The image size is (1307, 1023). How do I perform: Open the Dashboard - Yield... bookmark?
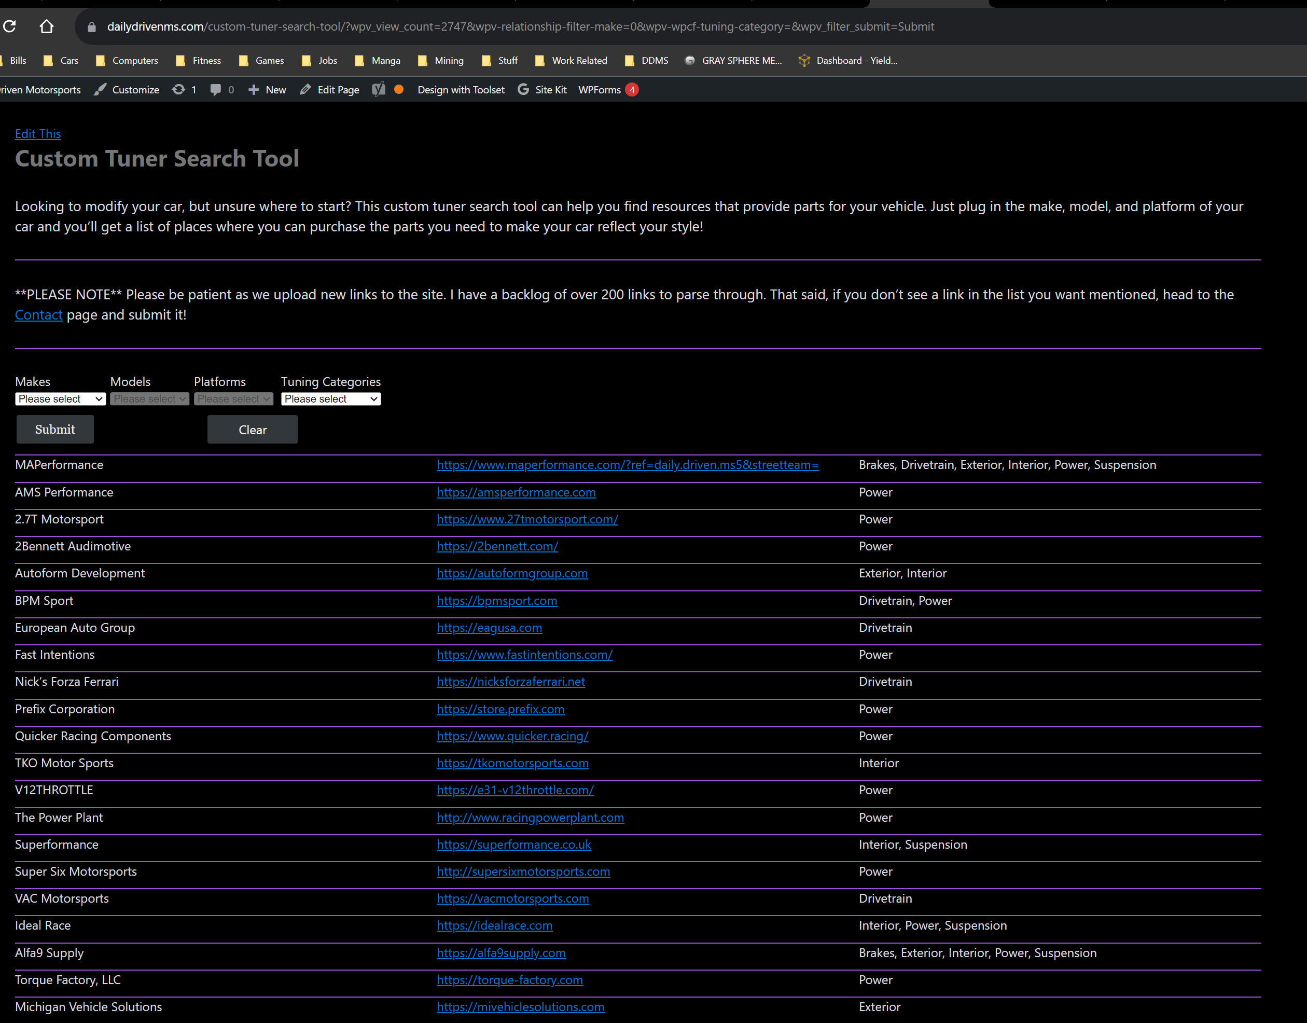point(849,61)
